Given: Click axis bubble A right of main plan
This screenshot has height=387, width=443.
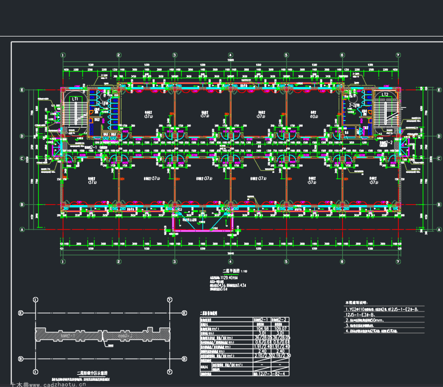Looking at the screenshot, I should click(439, 229).
